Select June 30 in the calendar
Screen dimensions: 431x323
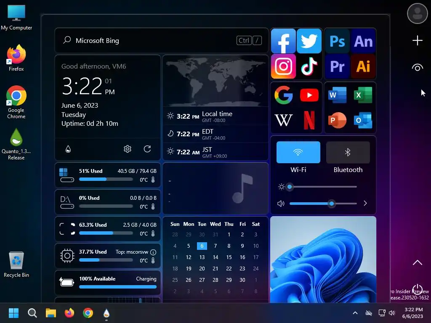[242, 280]
